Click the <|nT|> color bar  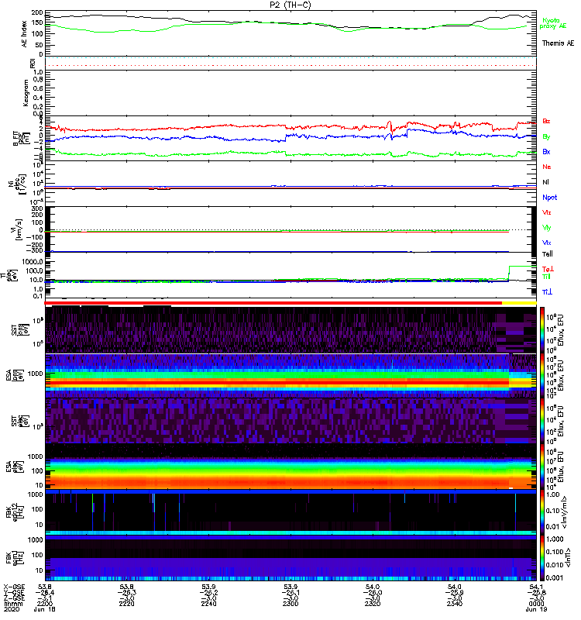542,557
